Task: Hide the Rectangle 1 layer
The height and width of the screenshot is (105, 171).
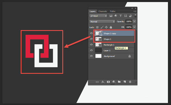Action: point(91,45)
